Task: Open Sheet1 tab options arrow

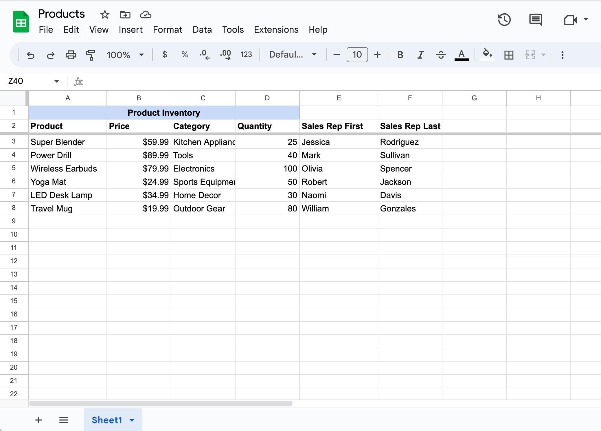Action: [x=132, y=420]
